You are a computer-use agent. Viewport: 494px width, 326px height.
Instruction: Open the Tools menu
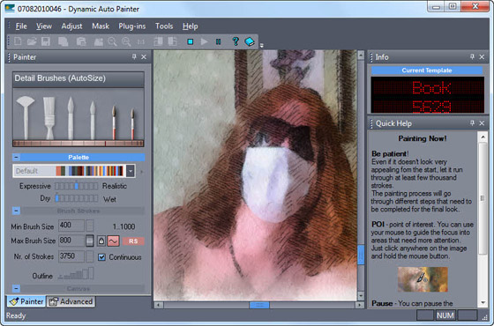(x=164, y=26)
